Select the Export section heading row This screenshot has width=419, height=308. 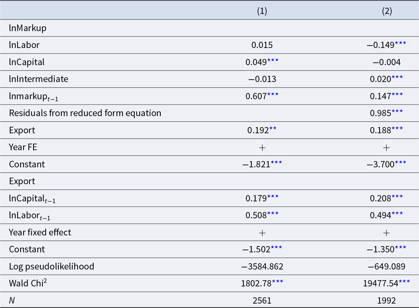coord(209,181)
